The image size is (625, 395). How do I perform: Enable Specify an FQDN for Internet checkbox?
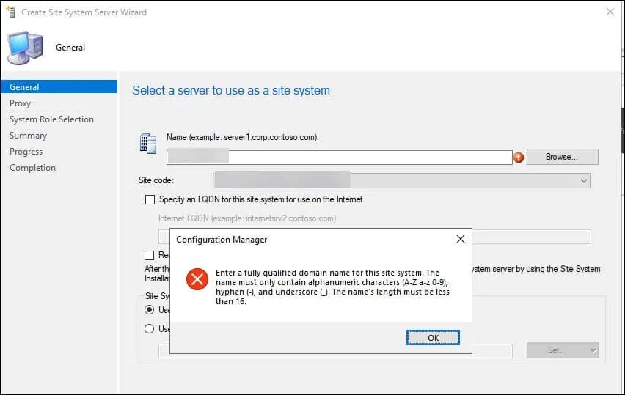[150, 199]
